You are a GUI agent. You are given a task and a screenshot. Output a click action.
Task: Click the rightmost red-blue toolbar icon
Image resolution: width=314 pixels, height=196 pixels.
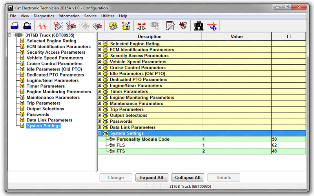point(212,26)
